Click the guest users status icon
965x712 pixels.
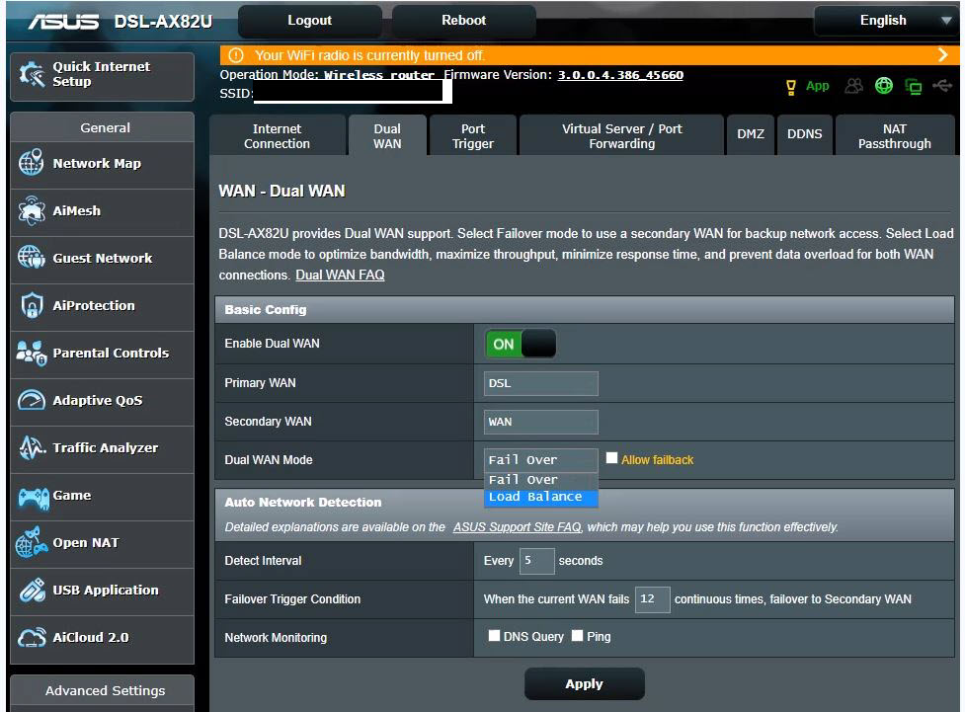[853, 86]
